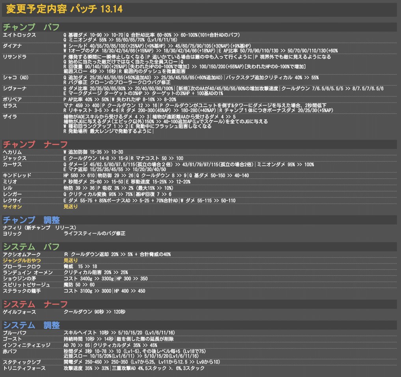Click item name スタティックシブ
Screen dimensions: 401x377
(22, 362)
